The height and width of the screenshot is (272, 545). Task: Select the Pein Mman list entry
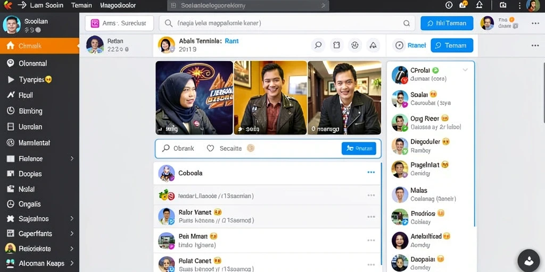pos(267,241)
